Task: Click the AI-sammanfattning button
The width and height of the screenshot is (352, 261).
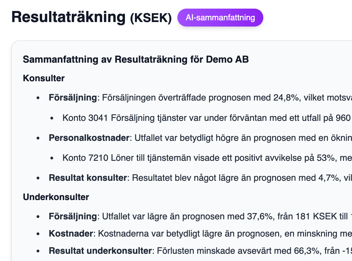Action: click(x=220, y=18)
